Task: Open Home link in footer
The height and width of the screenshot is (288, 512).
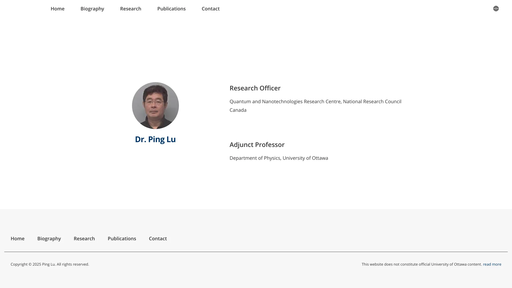Action: click(18, 238)
